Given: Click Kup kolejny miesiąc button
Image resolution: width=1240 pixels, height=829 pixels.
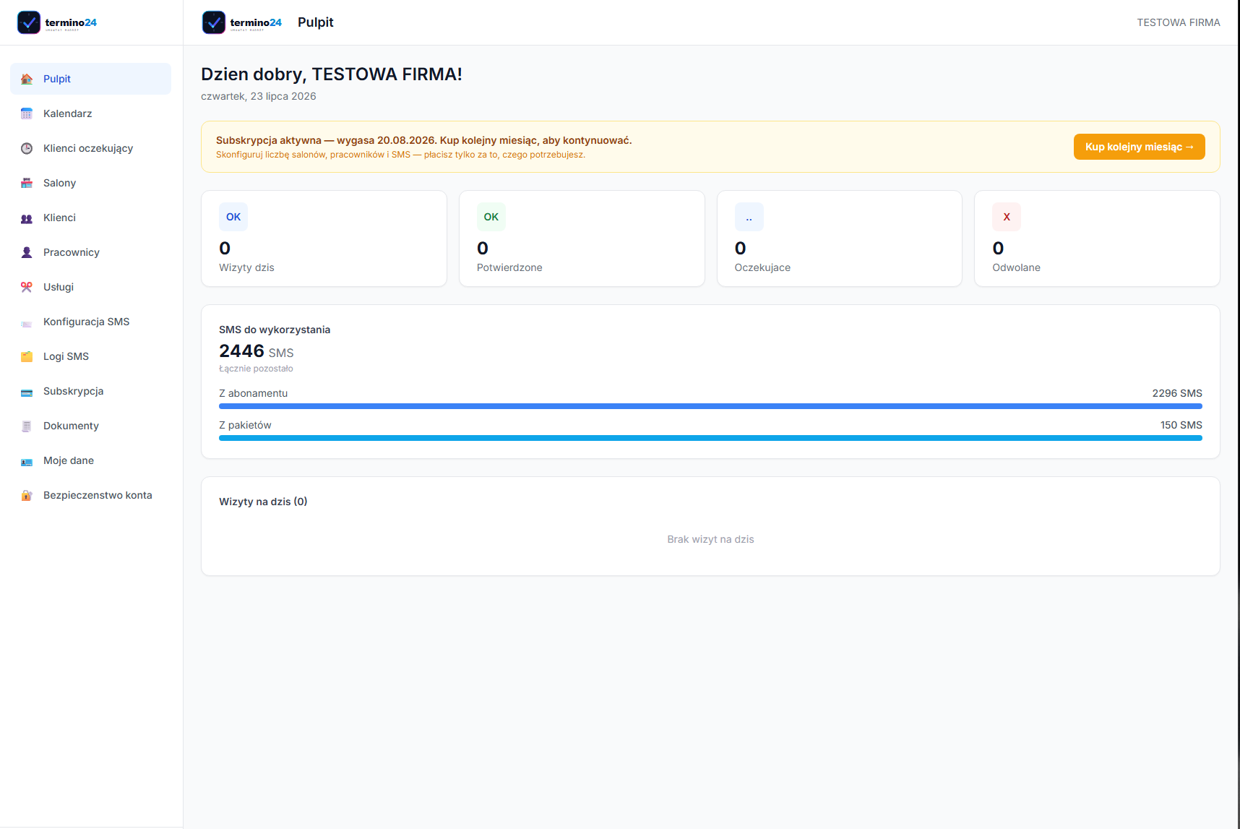Looking at the screenshot, I should coord(1139,147).
